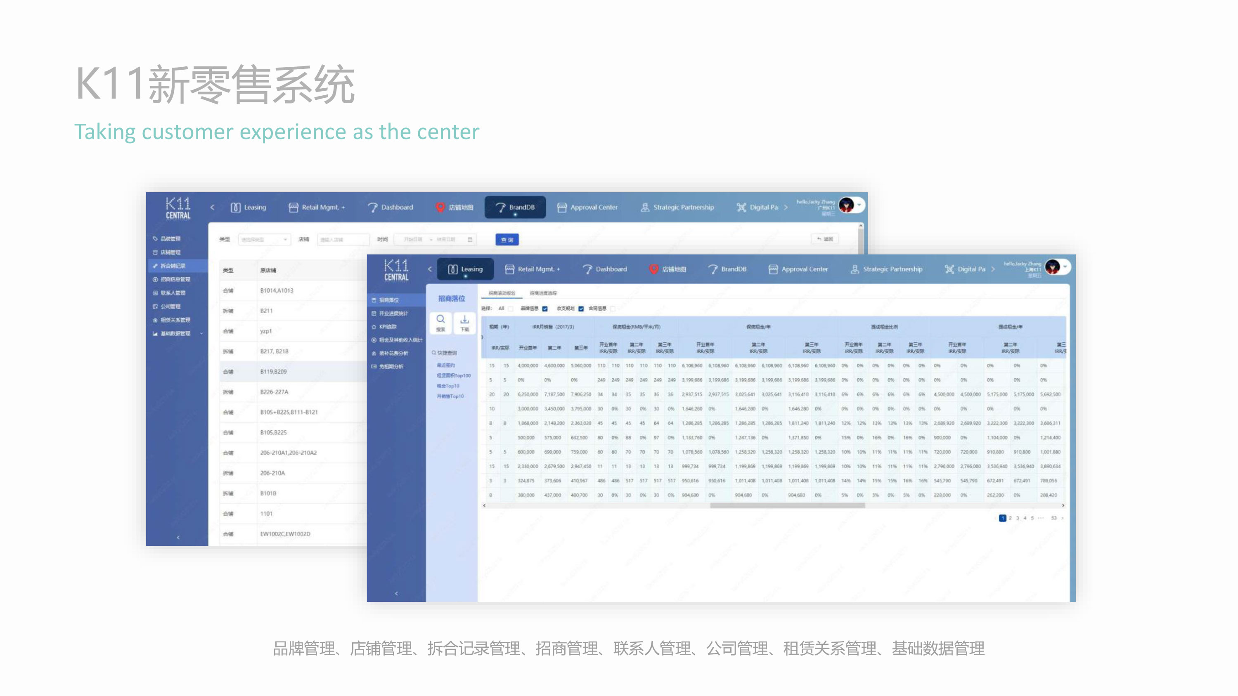This screenshot has width=1238, height=696.
Task: Switch to 招商滚动规划 sub-tab
Action: pos(502,293)
